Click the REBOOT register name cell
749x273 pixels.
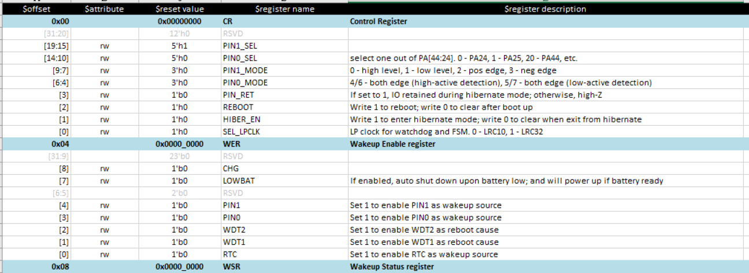[238, 107]
